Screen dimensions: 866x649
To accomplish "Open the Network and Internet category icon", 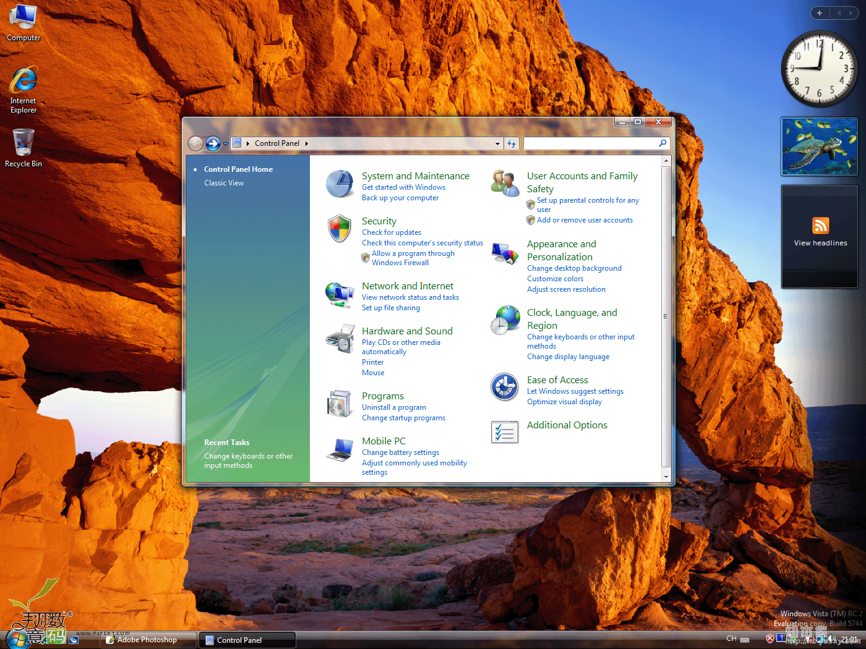I will click(x=340, y=294).
